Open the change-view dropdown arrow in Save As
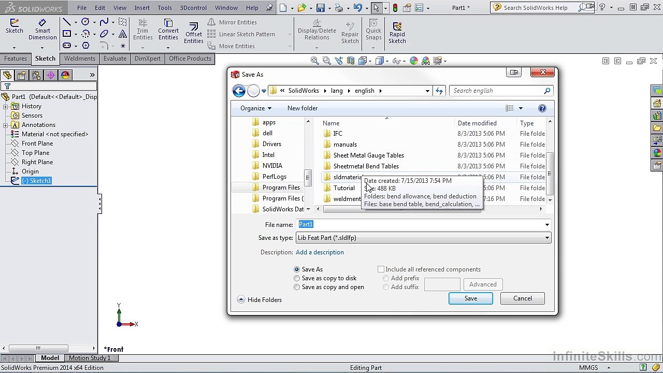 (x=521, y=108)
